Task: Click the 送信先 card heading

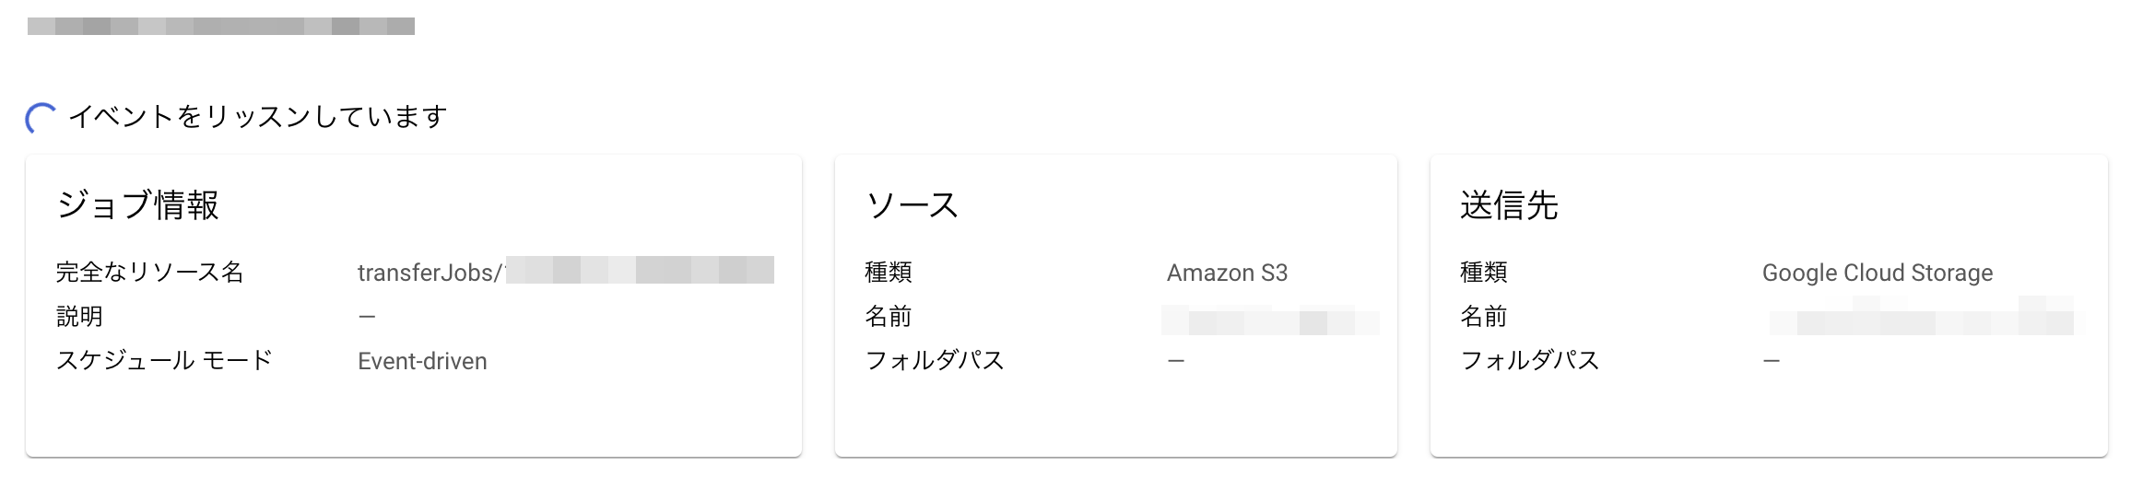Action: (x=1509, y=204)
